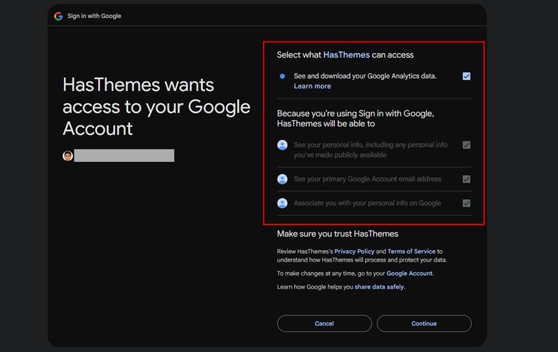Uncheck the Google Analytics data access checkbox
This screenshot has width=558, height=352.
tap(466, 76)
